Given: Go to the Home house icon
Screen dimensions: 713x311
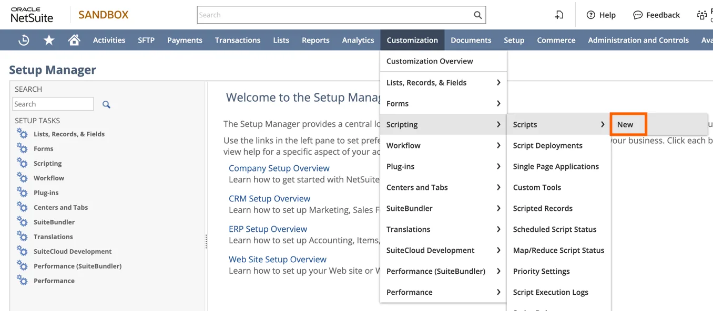Looking at the screenshot, I should click(x=74, y=40).
